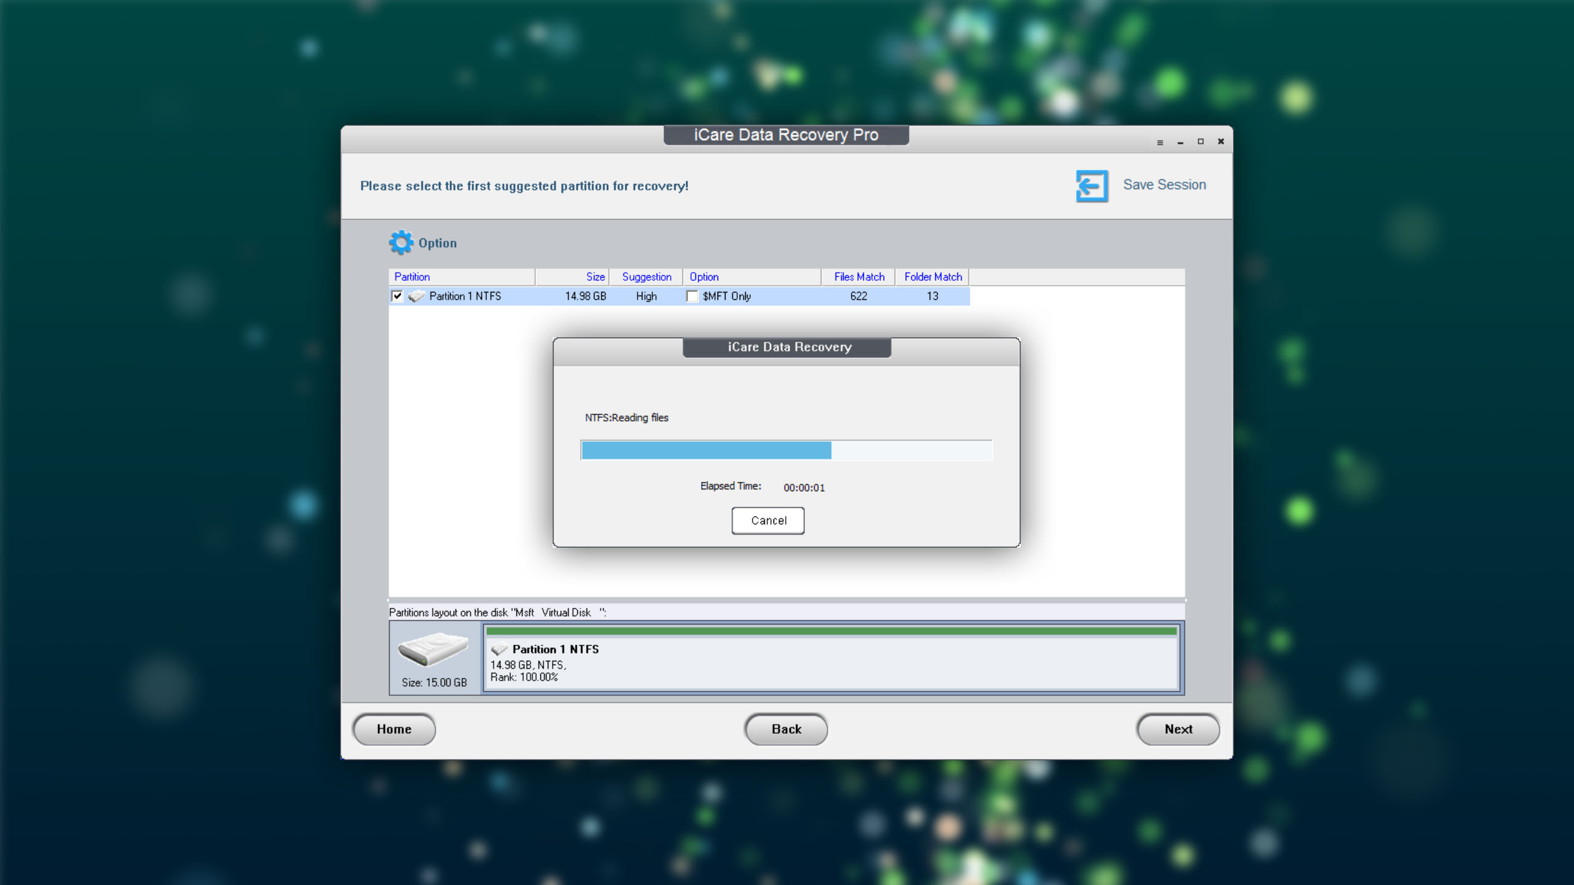Screen dimensions: 1574x885
Task: Sort by the Suggestion column header
Action: coord(646,277)
